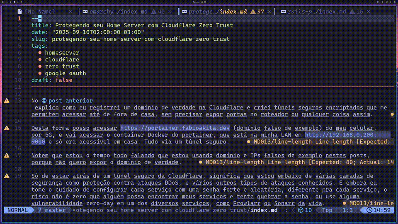Click the markdown icon on the protege tab
398x224 pixels.
pyautogui.click(x=184, y=12)
